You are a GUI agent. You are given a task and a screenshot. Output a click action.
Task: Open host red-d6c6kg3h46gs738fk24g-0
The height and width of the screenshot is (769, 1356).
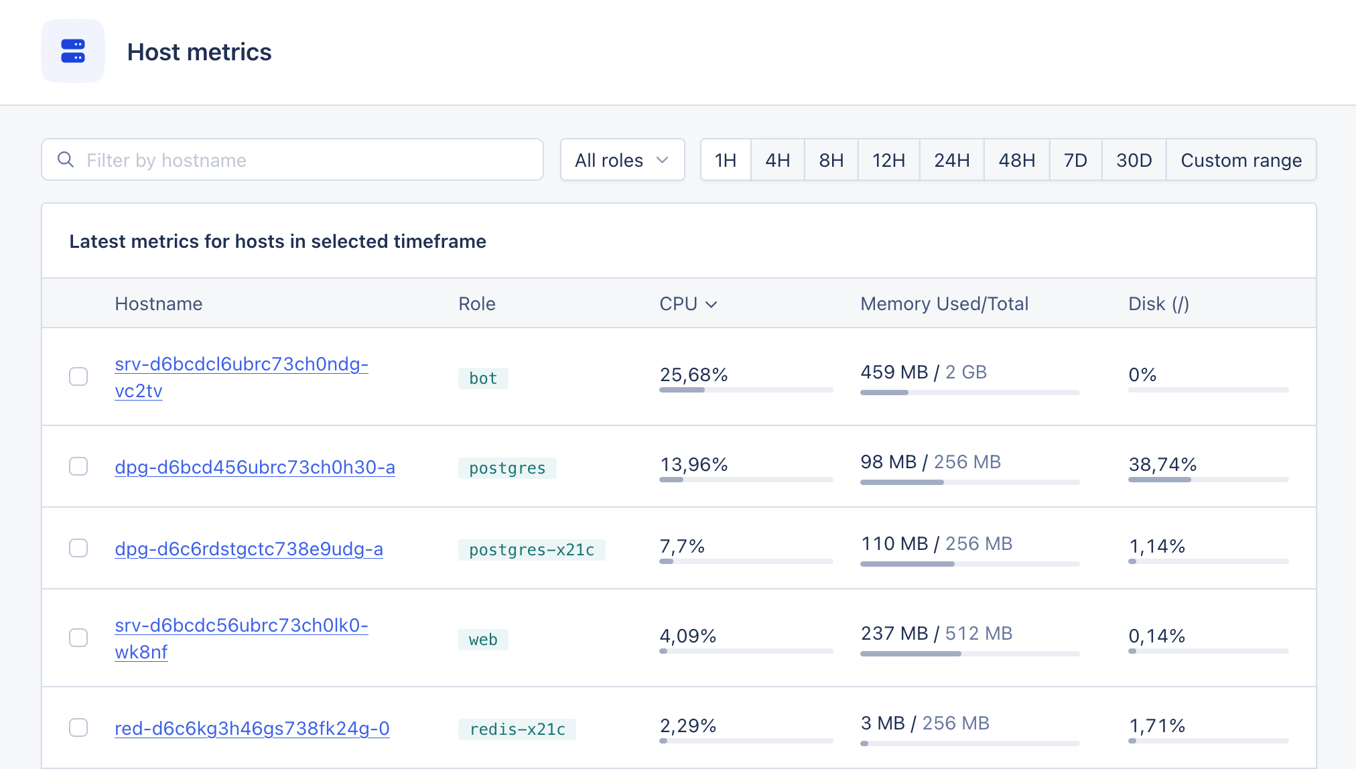point(252,728)
